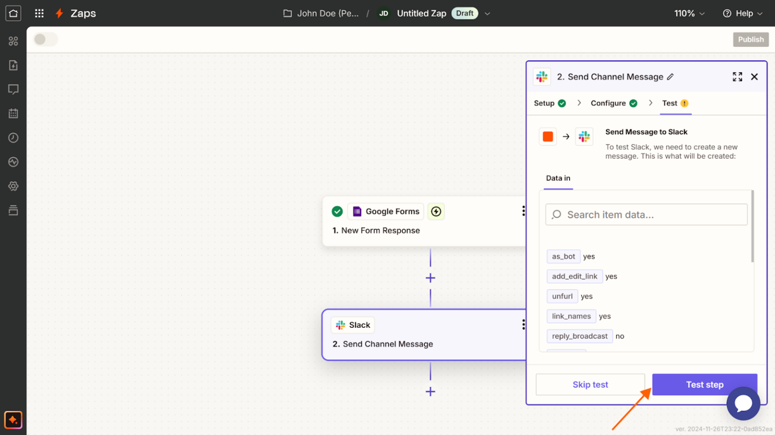
Task: Open the zoom level 110% dropdown
Action: click(689, 13)
